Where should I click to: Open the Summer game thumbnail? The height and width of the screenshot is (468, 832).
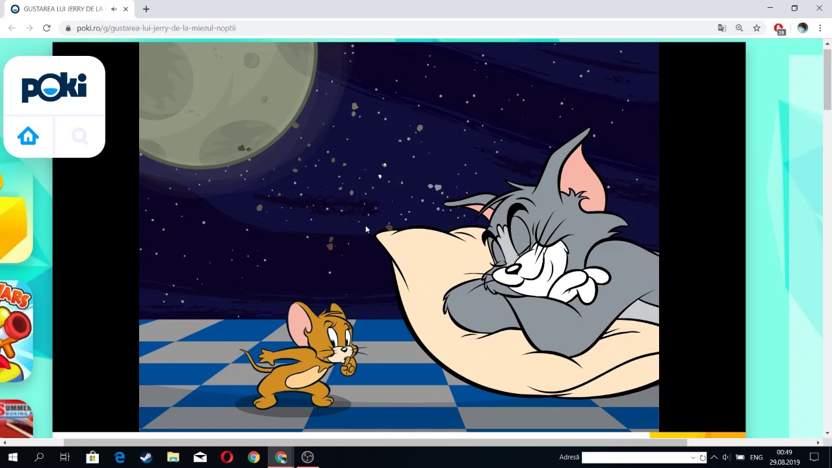click(16, 419)
